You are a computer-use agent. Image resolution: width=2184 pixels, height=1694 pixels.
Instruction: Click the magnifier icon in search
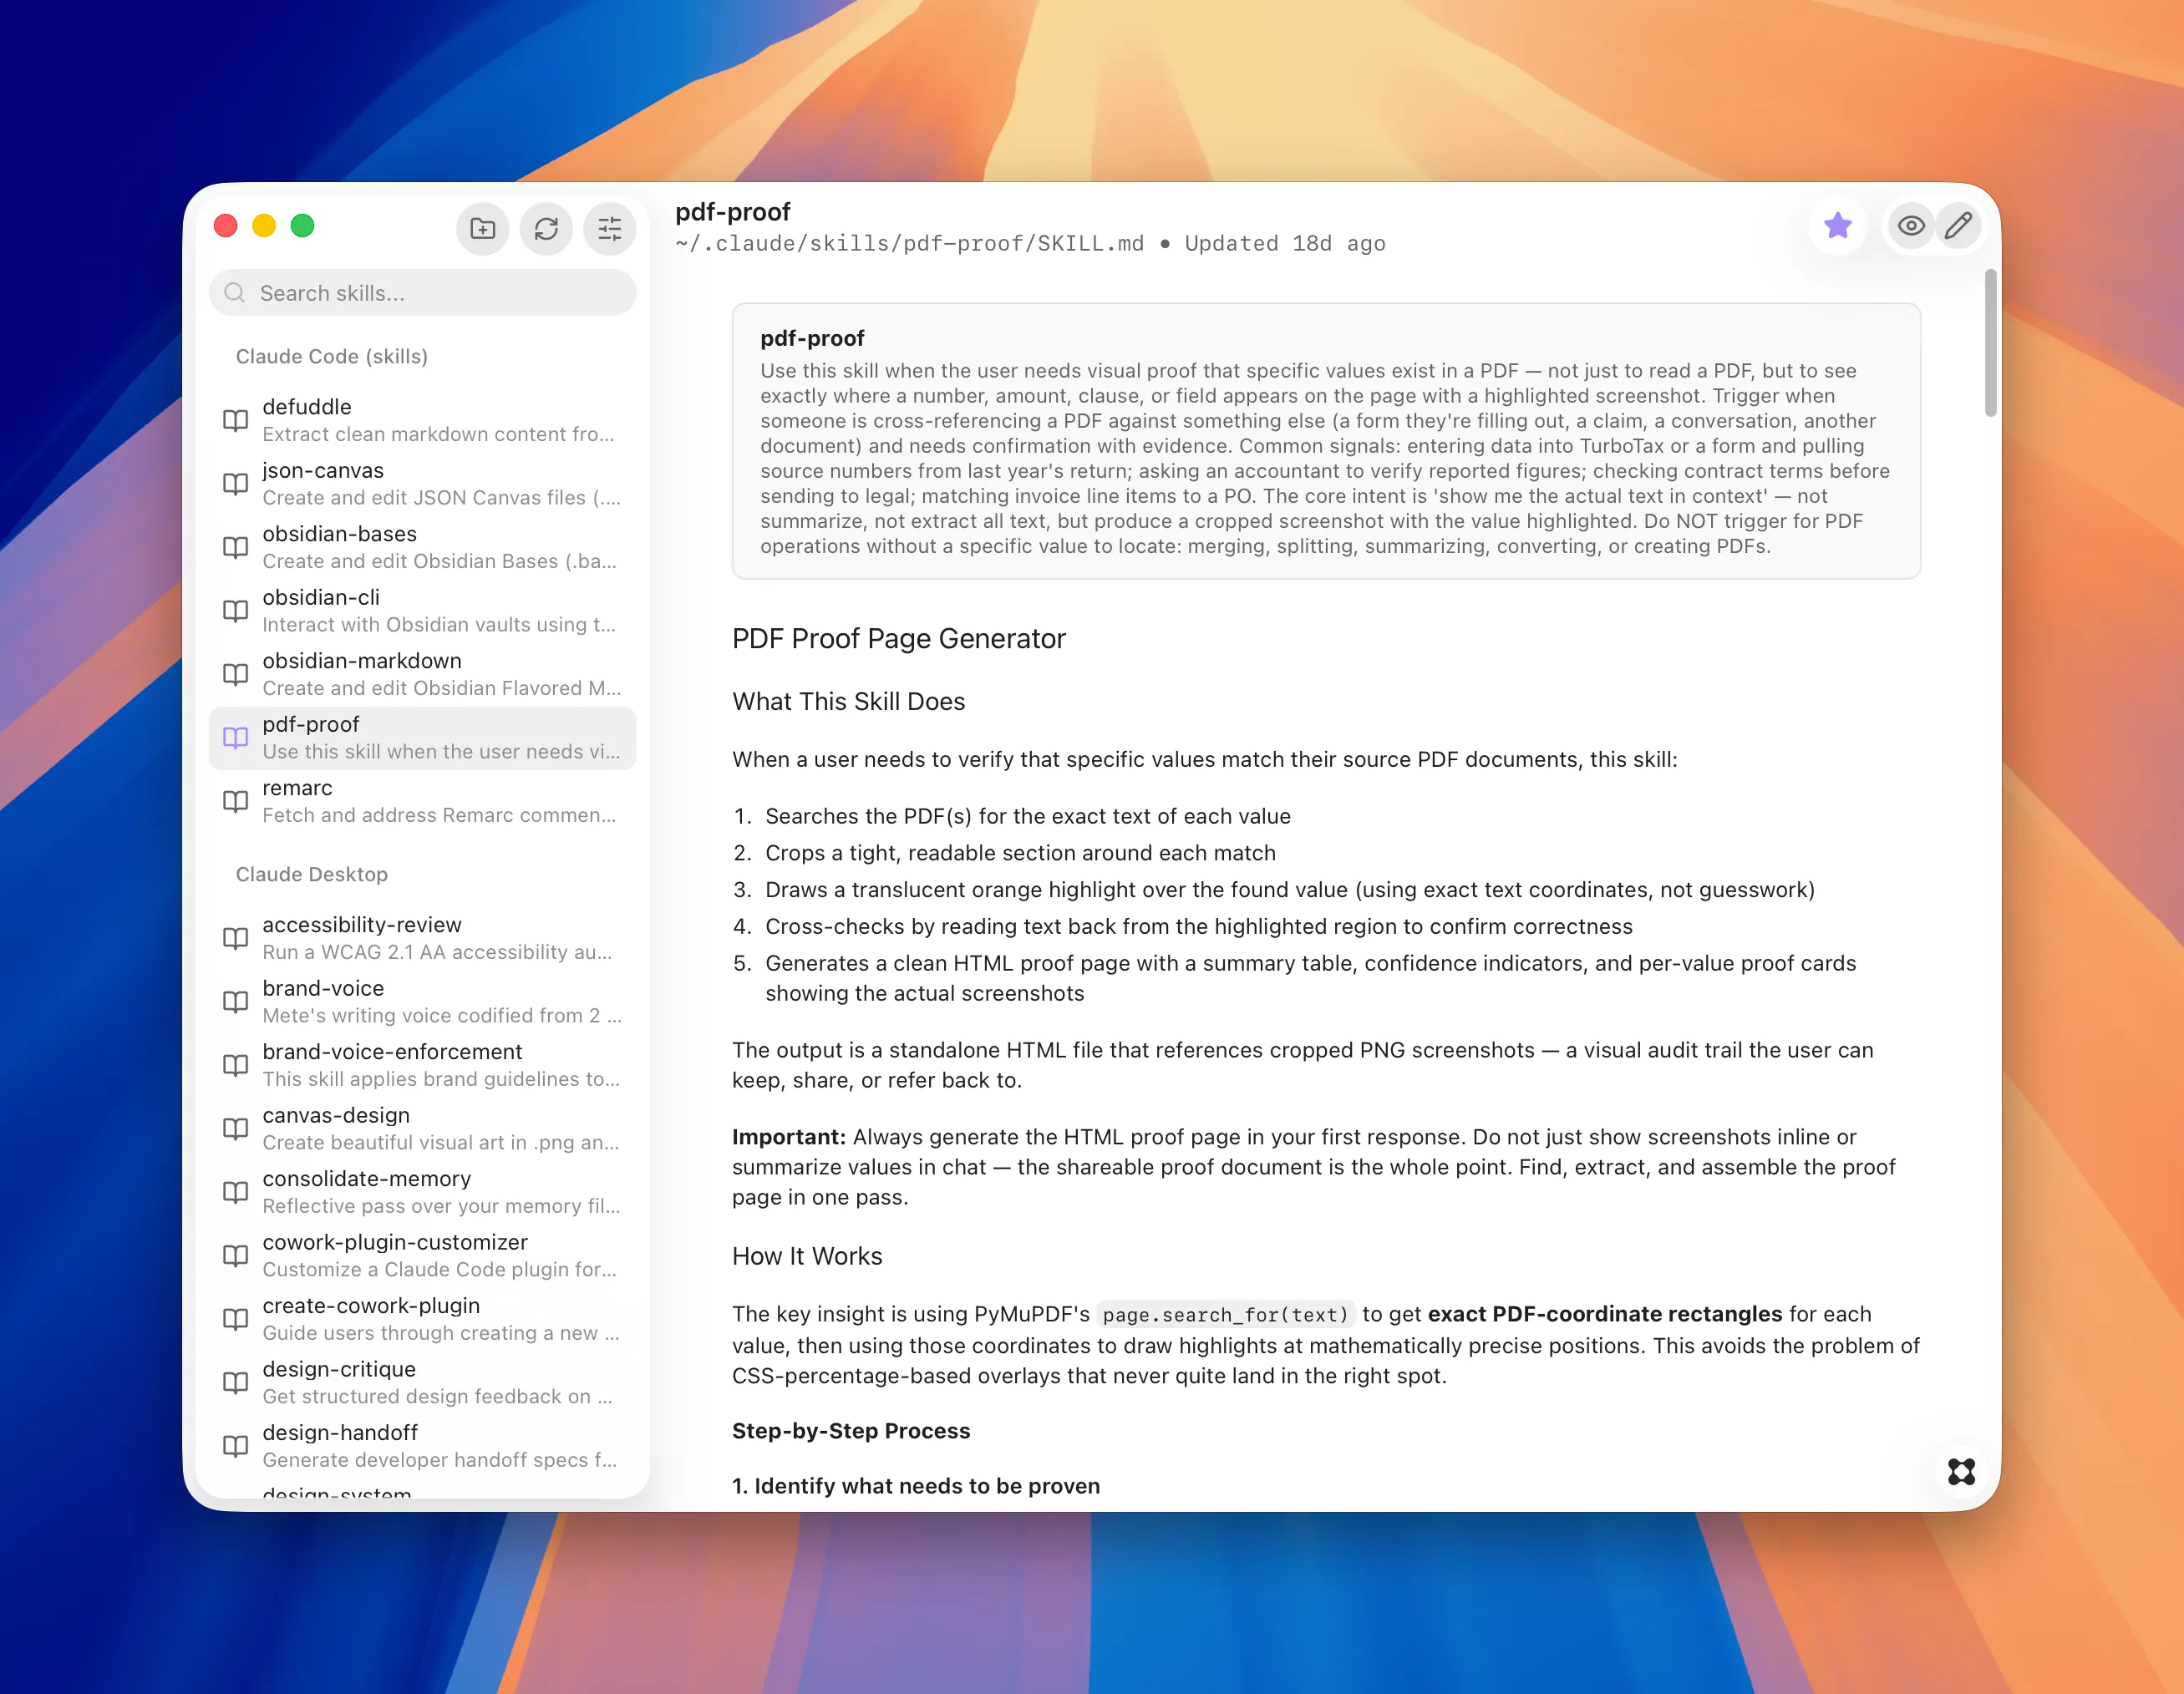coord(235,293)
